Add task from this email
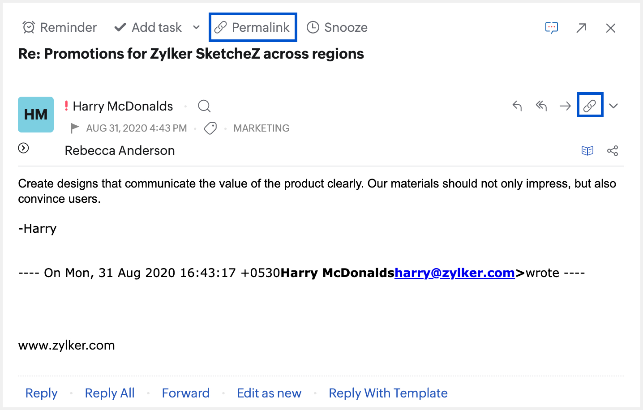Viewport: 643px width, 410px height. point(148,28)
